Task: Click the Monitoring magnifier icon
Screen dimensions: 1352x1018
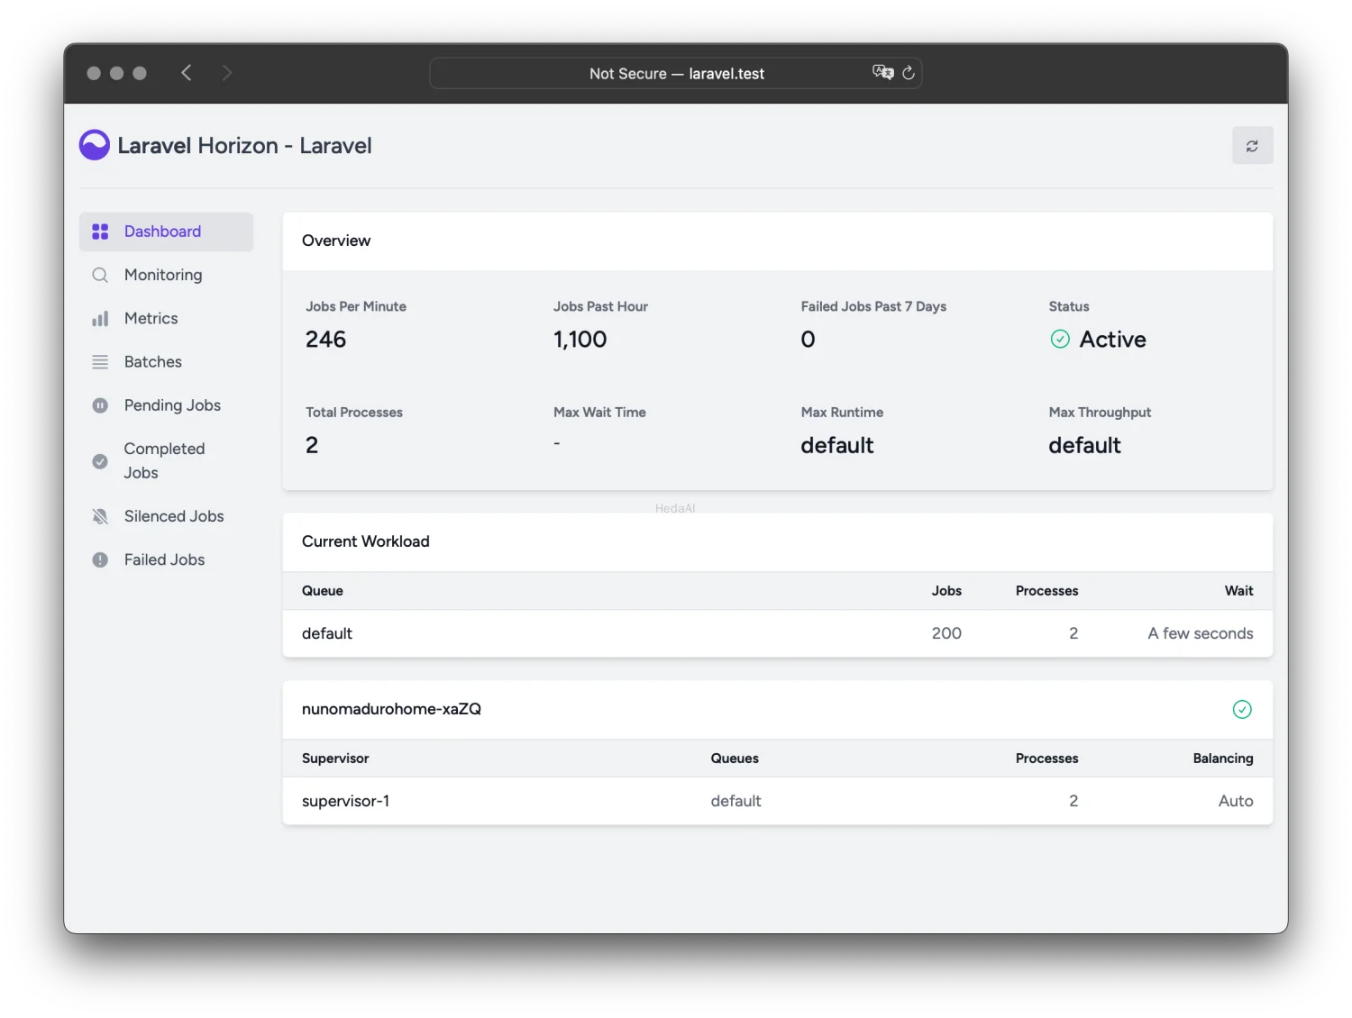Action: tap(100, 275)
